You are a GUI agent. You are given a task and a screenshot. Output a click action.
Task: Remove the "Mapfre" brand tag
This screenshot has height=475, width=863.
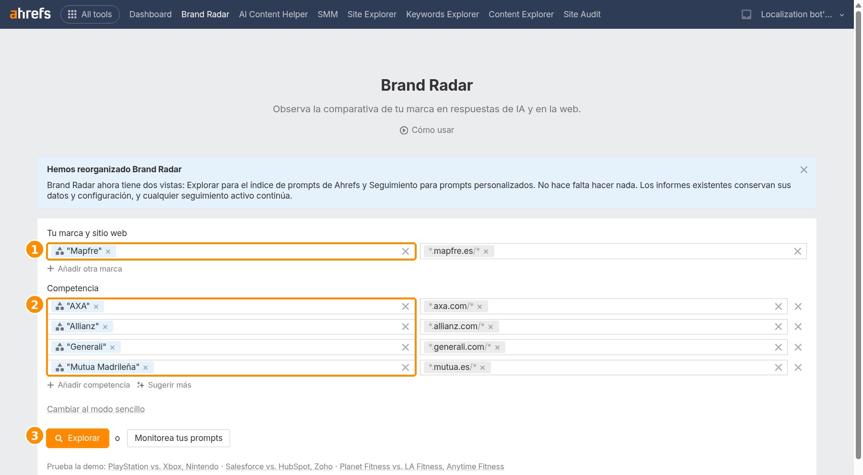pyautogui.click(x=108, y=251)
